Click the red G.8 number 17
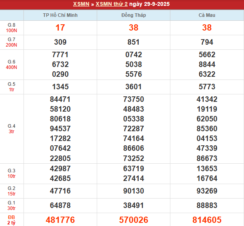 (x=60, y=28)
